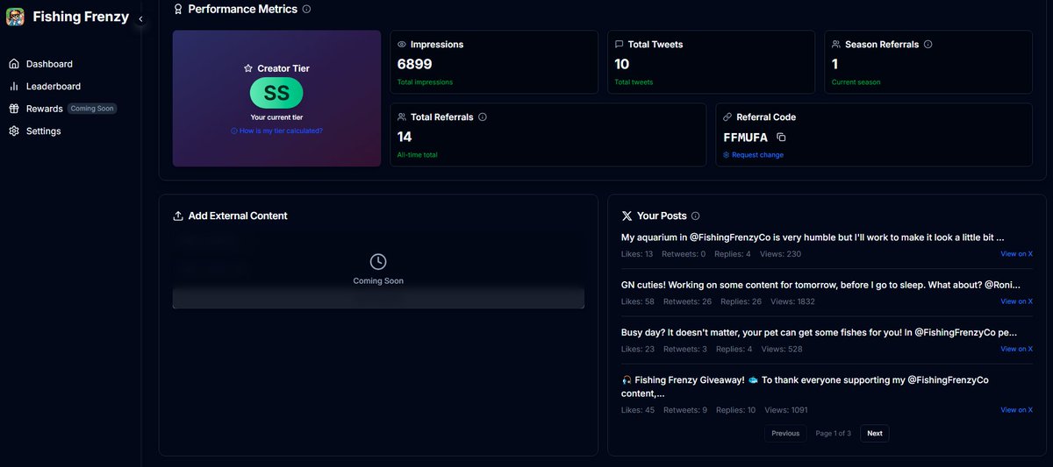View the 'GN cuties' post on X
Viewport: 1053px width, 467px height.
[1016, 301]
